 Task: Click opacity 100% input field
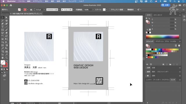(87, 10)
